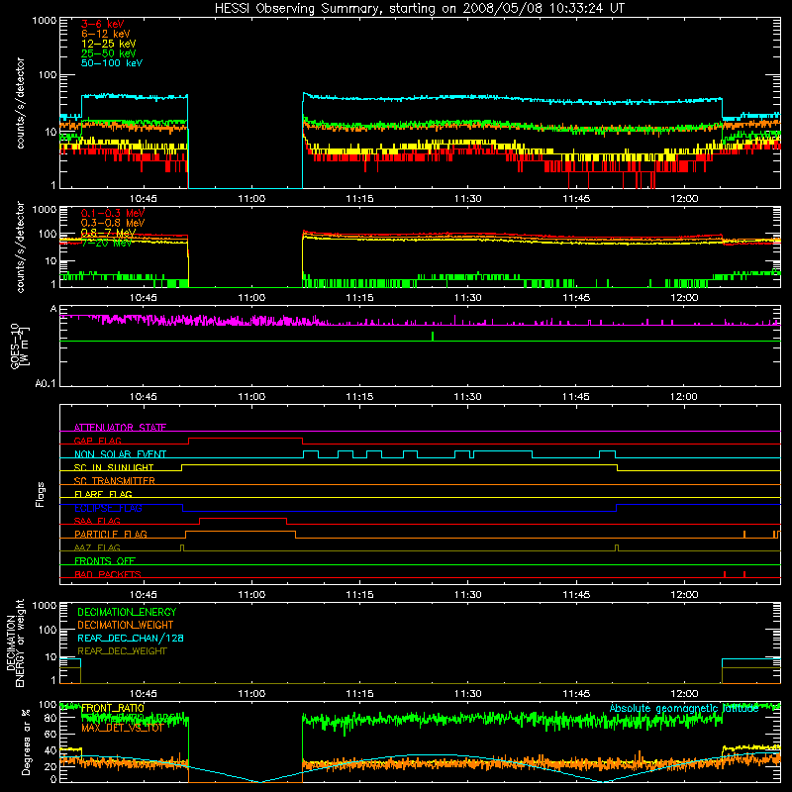Click the DECIMATION ENERGY or weight axis label
This screenshot has width=792, height=792.
(15, 643)
